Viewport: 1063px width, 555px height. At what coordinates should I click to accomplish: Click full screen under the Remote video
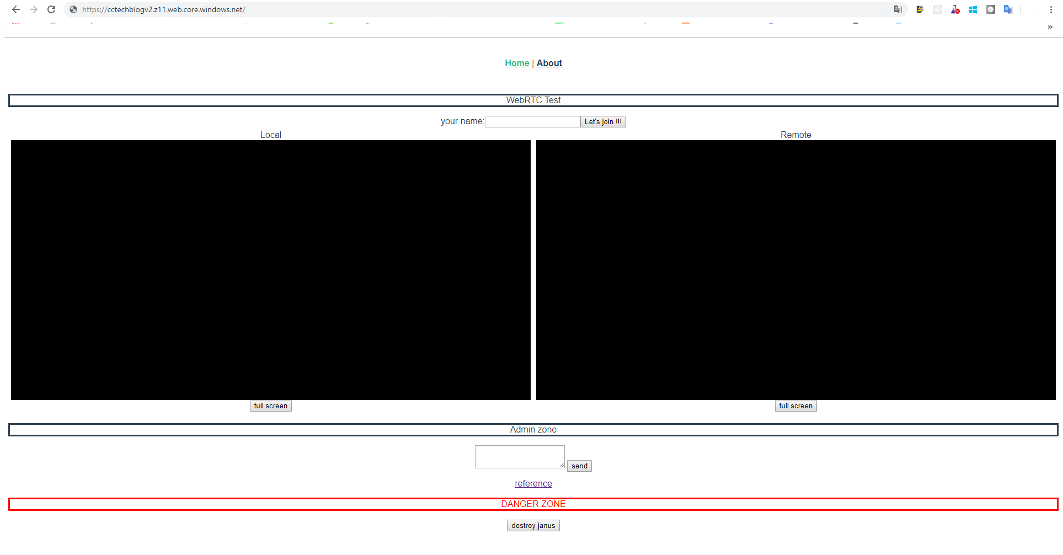coord(795,406)
